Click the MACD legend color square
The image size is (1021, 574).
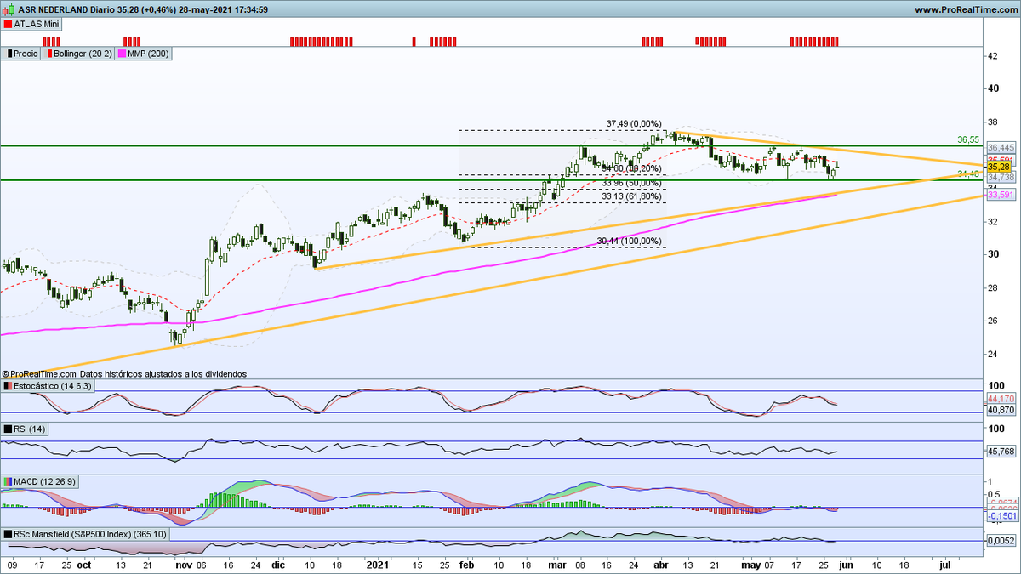pyautogui.click(x=8, y=482)
